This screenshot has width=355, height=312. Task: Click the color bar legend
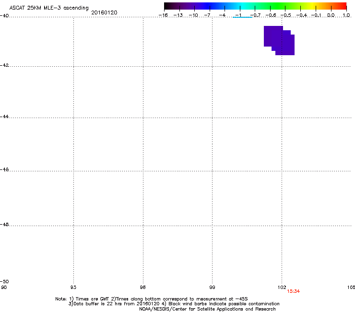pos(255,6)
